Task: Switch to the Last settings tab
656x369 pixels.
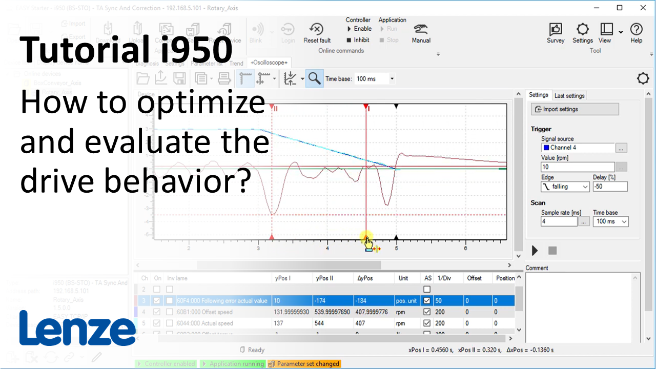Action: click(569, 95)
